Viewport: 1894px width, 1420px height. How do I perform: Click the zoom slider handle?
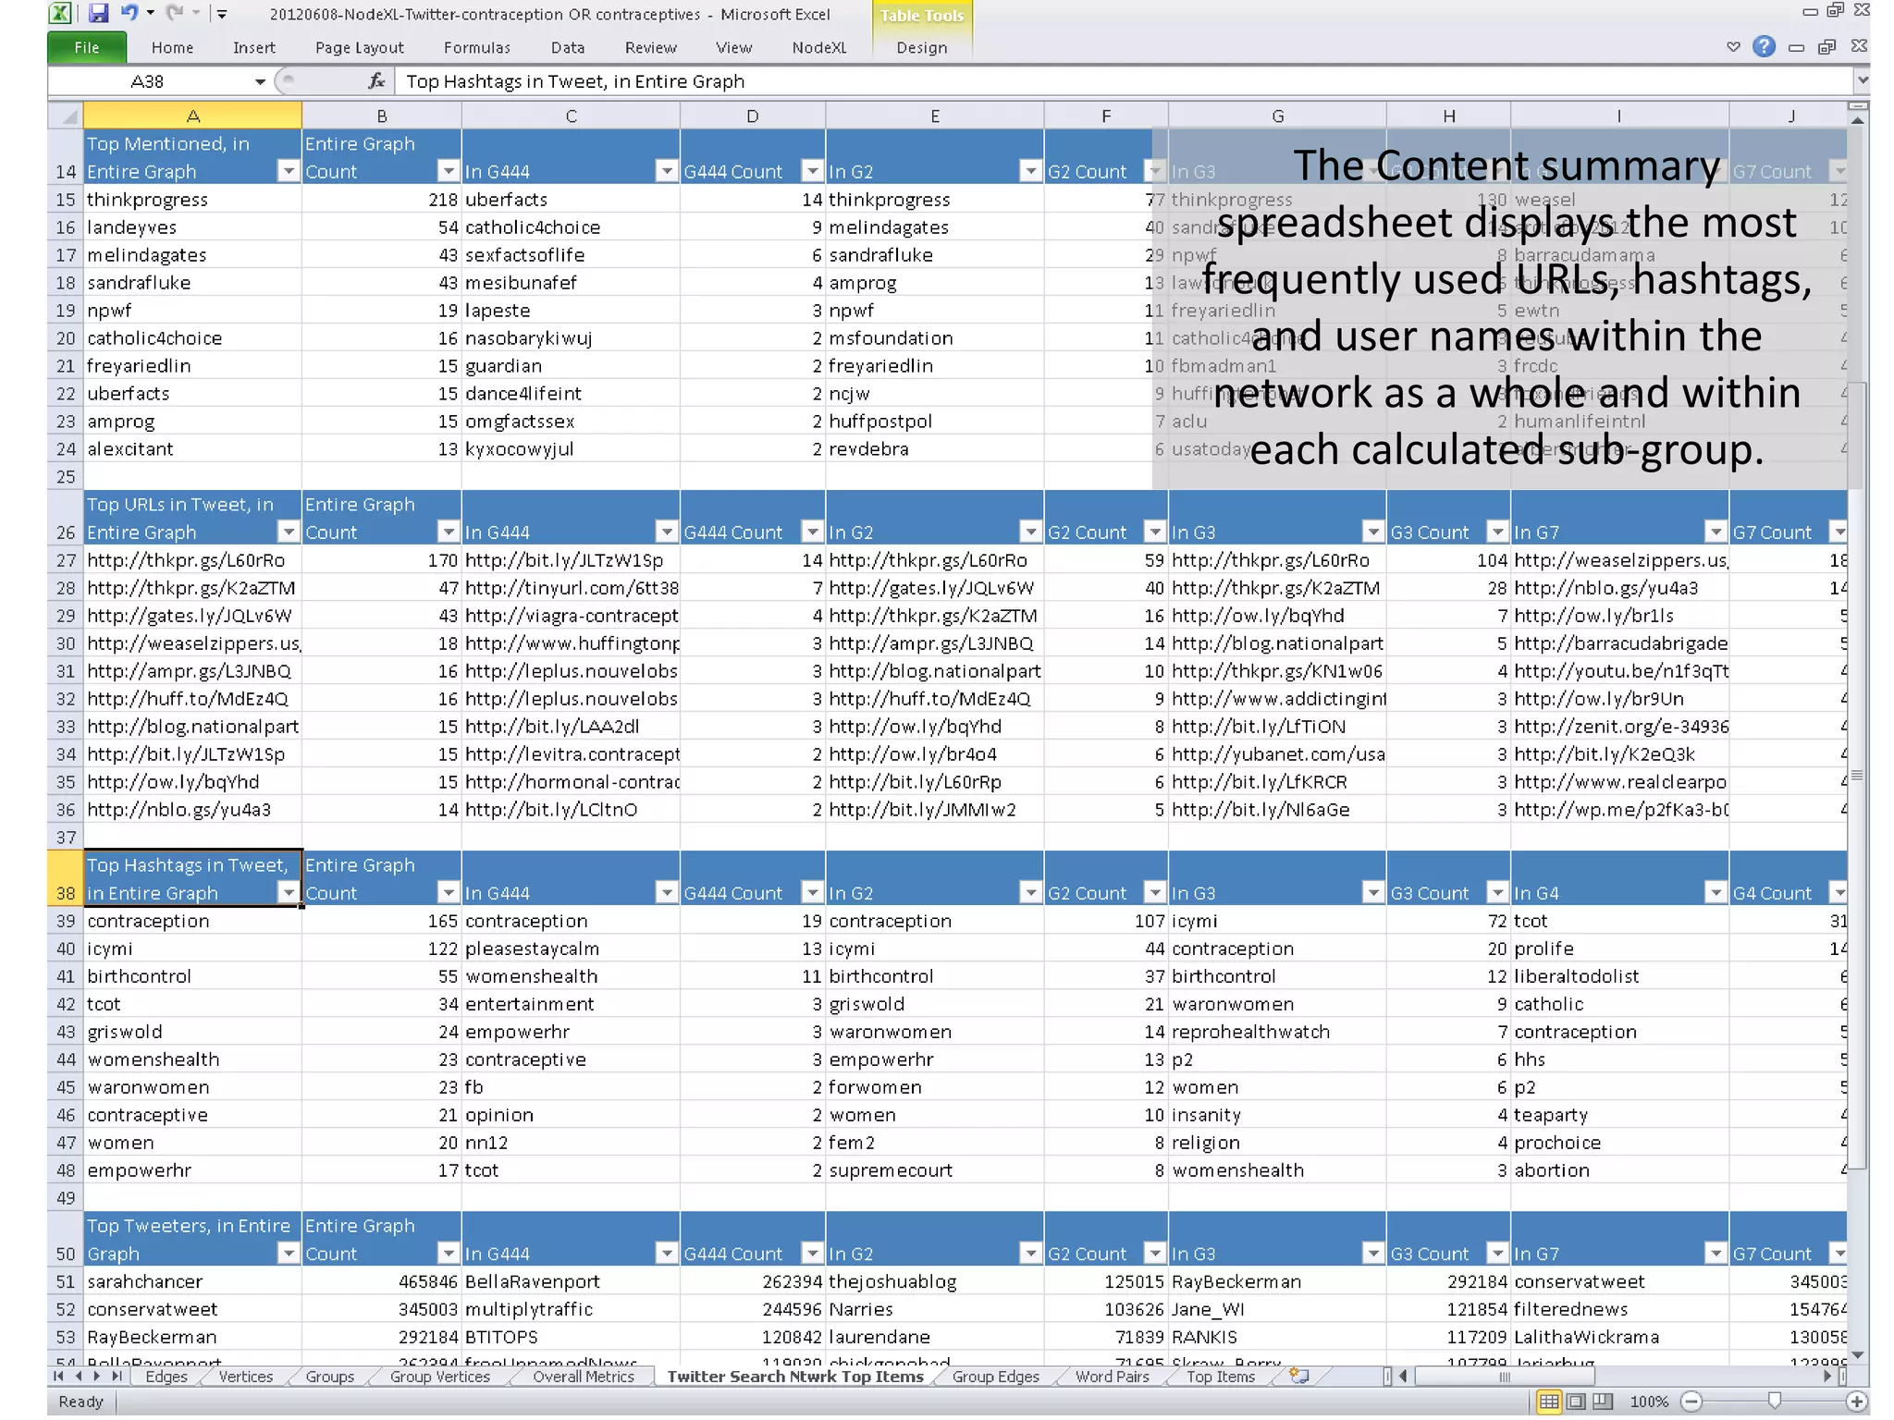[x=1774, y=1402]
